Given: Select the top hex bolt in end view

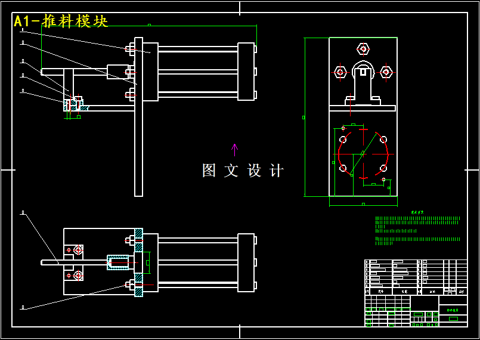Looking at the screenshot, I should pyautogui.click(x=363, y=49).
